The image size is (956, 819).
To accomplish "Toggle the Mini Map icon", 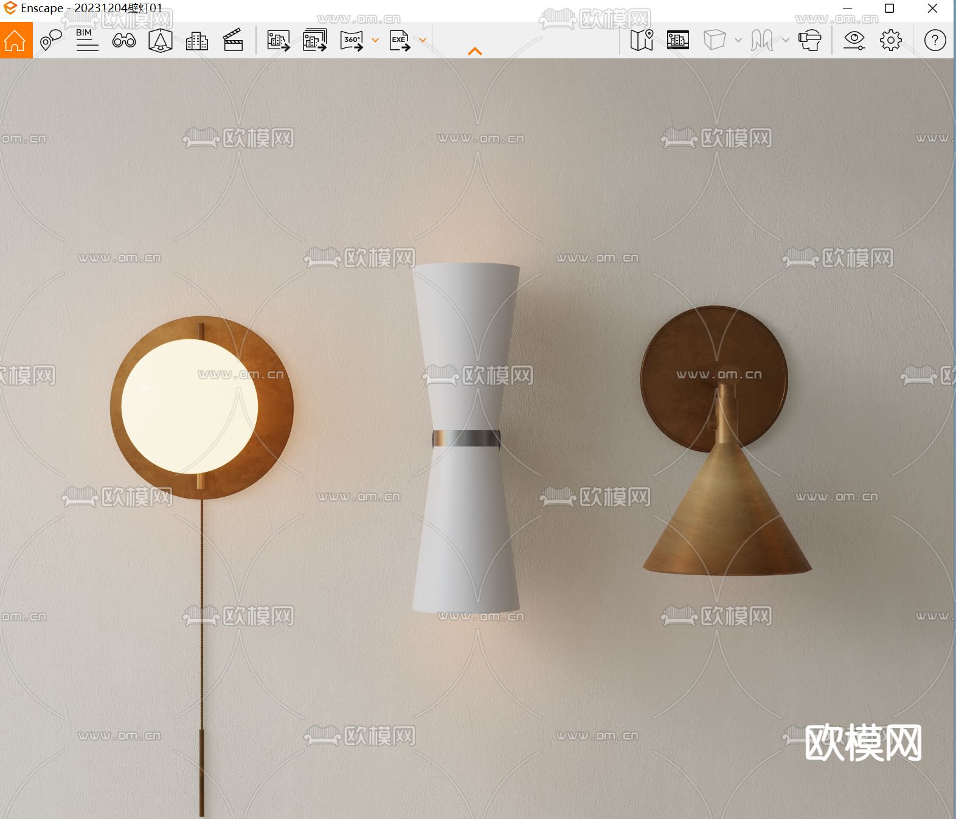I will point(642,41).
